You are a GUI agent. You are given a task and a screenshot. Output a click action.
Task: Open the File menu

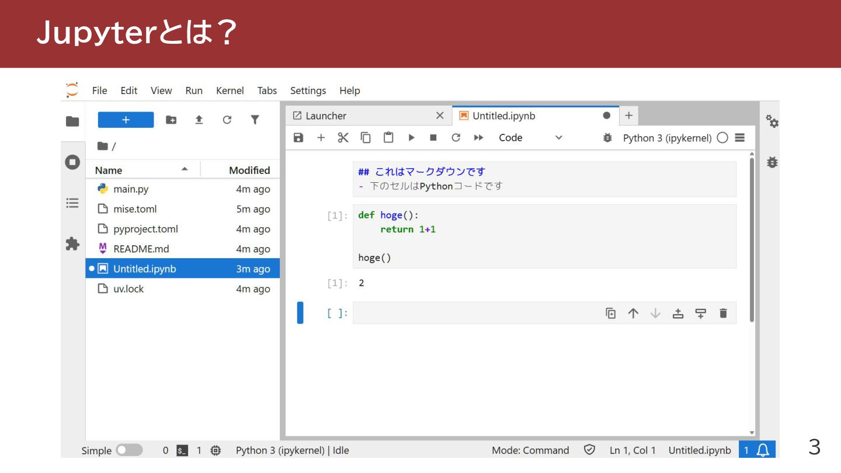tap(100, 91)
